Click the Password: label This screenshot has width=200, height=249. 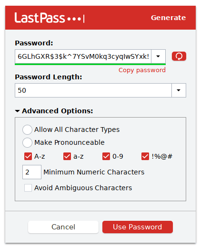(34, 43)
